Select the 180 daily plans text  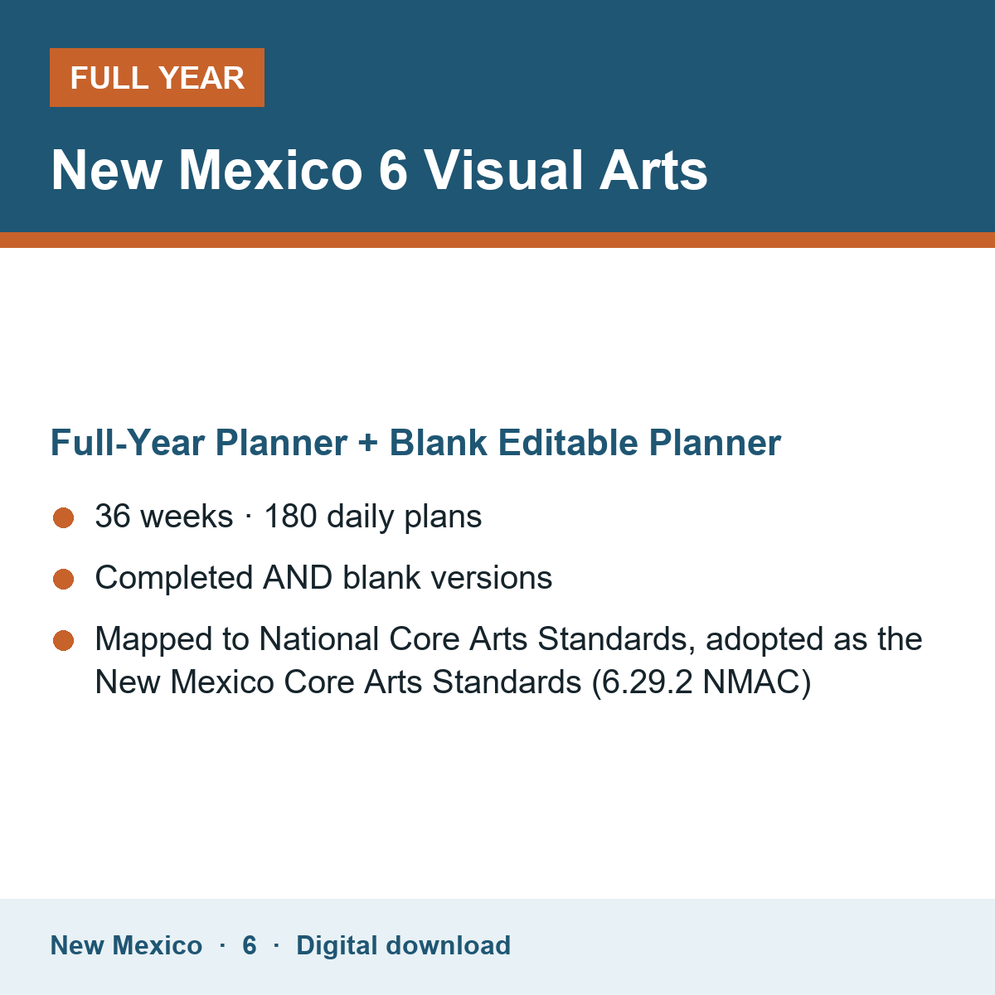click(372, 517)
